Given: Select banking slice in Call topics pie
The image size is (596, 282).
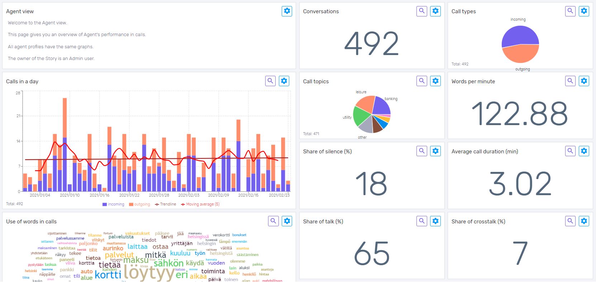Looking at the screenshot, I should click(x=381, y=105).
